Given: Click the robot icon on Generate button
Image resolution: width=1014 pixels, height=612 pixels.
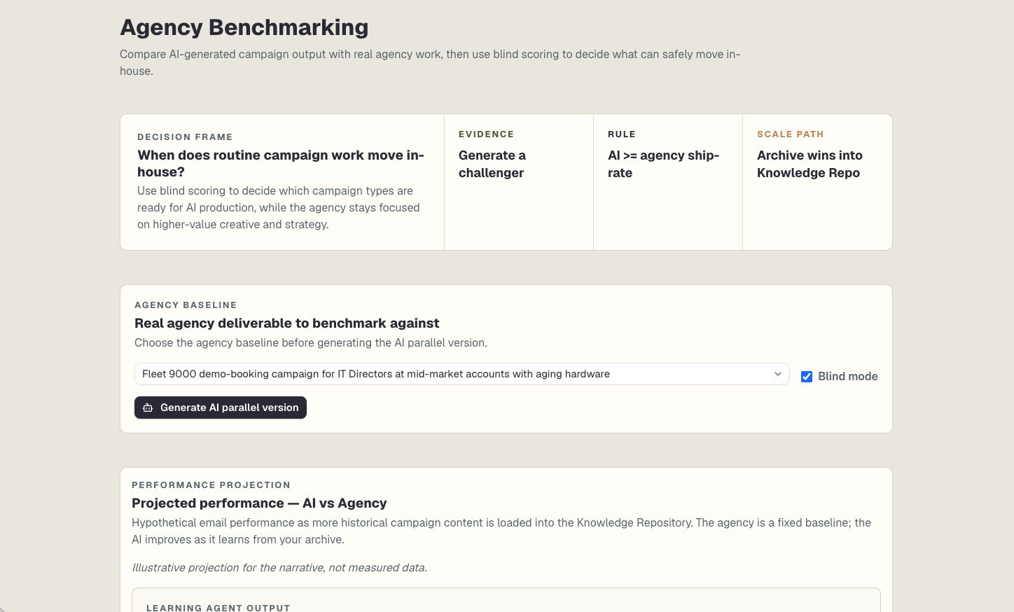Looking at the screenshot, I should click(x=148, y=408).
